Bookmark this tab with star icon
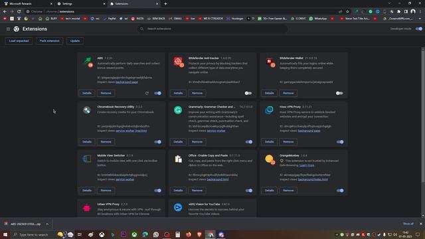 (x=347, y=12)
